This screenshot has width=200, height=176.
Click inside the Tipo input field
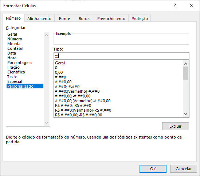121,56
